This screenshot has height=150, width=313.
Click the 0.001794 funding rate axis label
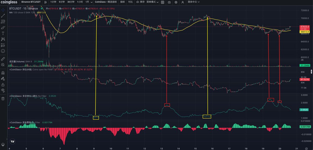pyautogui.click(x=305, y=127)
